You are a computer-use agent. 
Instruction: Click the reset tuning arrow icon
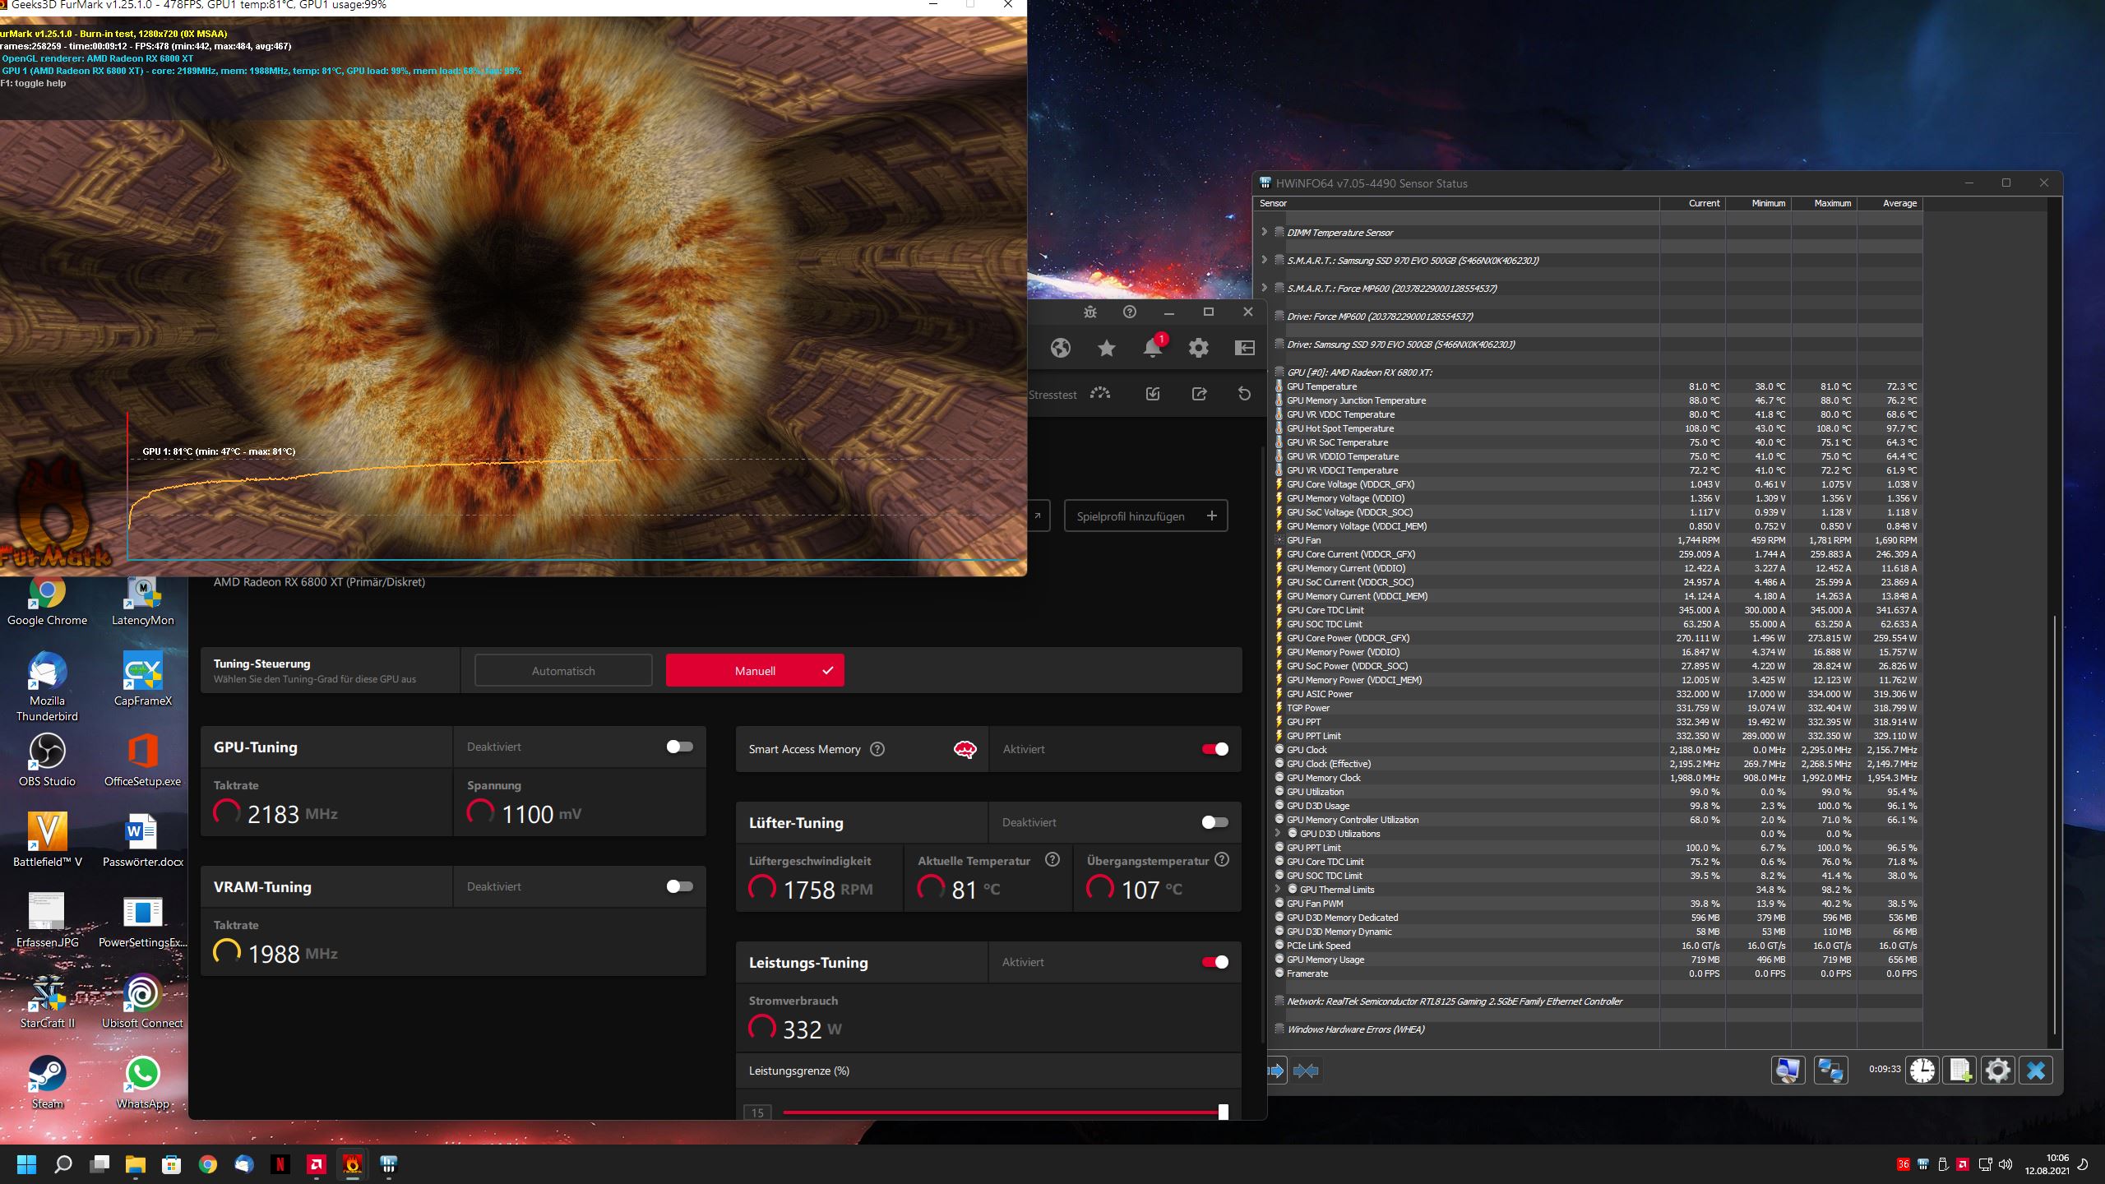pos(1244,395)
